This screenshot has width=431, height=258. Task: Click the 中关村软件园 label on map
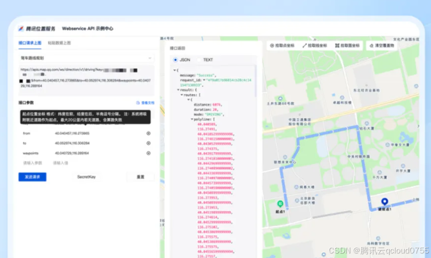click(x=359, y=156)
